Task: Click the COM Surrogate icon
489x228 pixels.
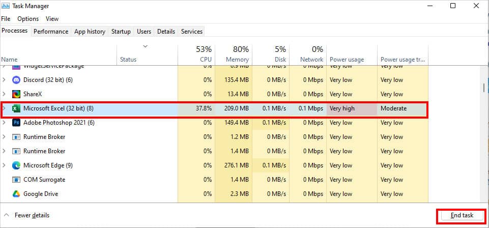Action: click(x=16, y=180)
